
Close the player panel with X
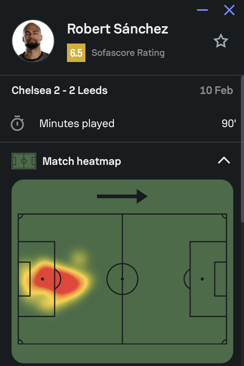coord(229,10)
